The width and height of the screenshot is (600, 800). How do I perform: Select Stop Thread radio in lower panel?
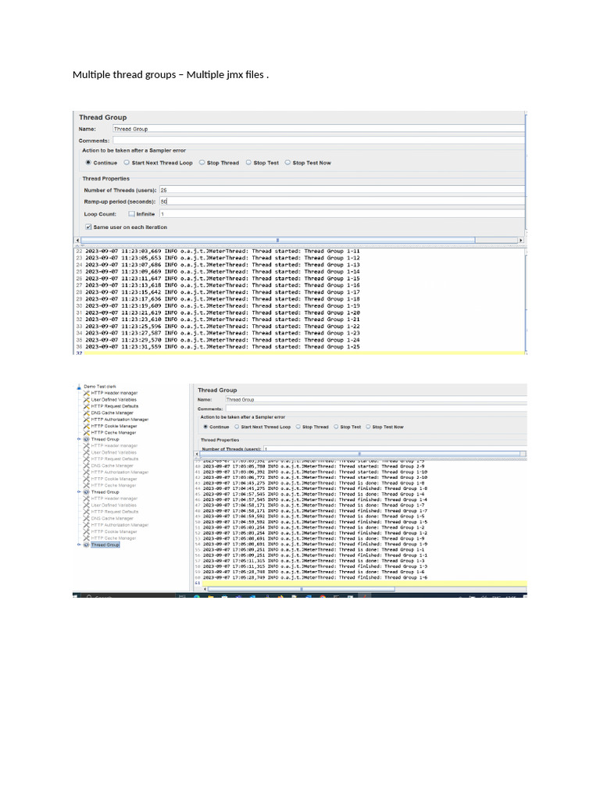(x=298, y=427)
